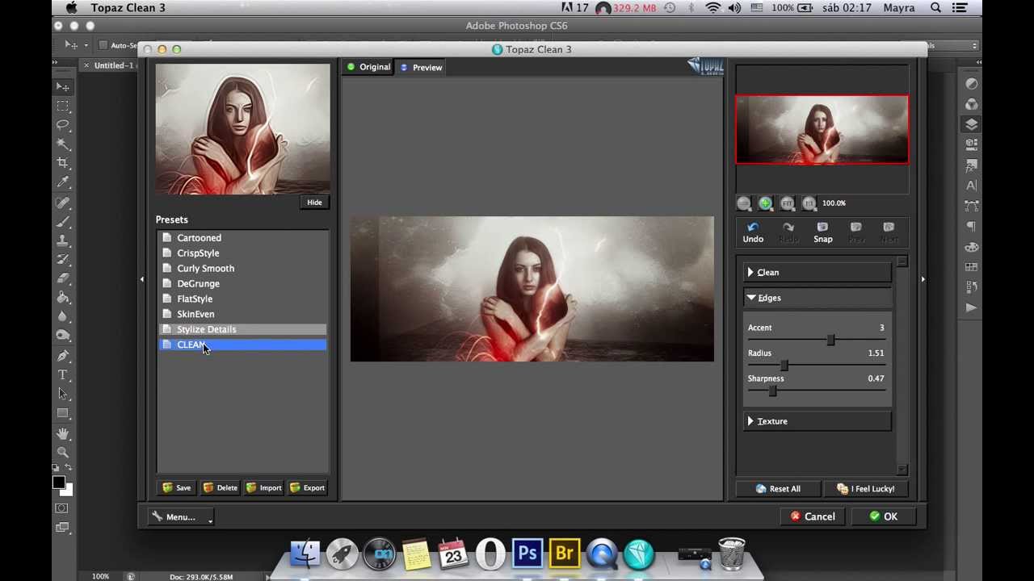Confirm with the OK button
The width and height of the screenshot is (1034, 581).
883,516
